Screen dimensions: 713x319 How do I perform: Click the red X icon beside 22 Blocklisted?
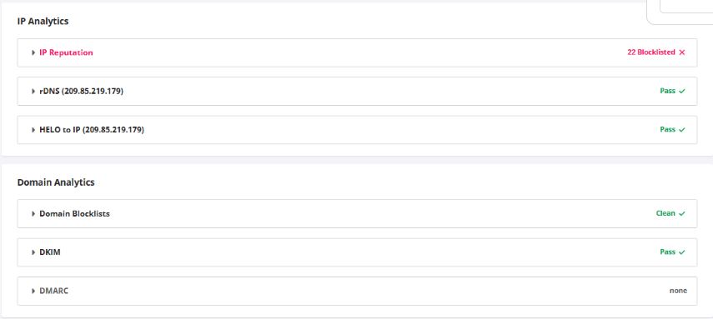click(x=681, y=52)
